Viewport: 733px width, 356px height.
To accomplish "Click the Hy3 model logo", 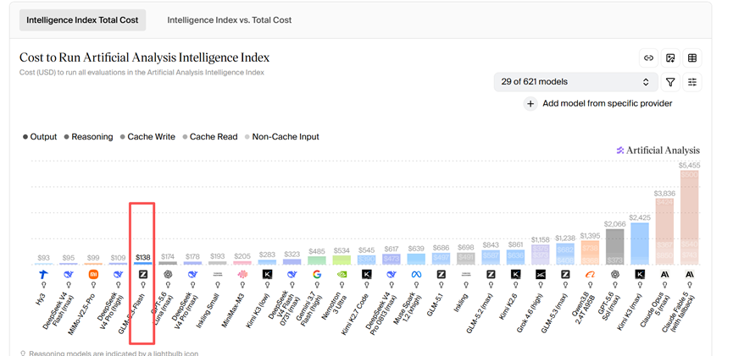I will coord(44,274).
